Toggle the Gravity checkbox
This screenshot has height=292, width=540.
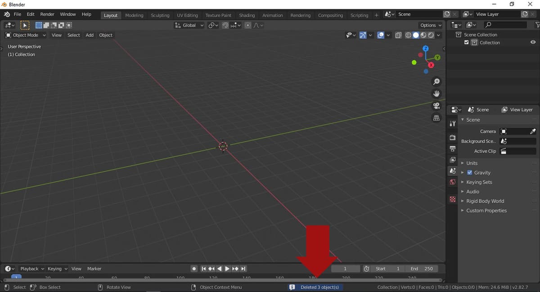pos(470,173)
